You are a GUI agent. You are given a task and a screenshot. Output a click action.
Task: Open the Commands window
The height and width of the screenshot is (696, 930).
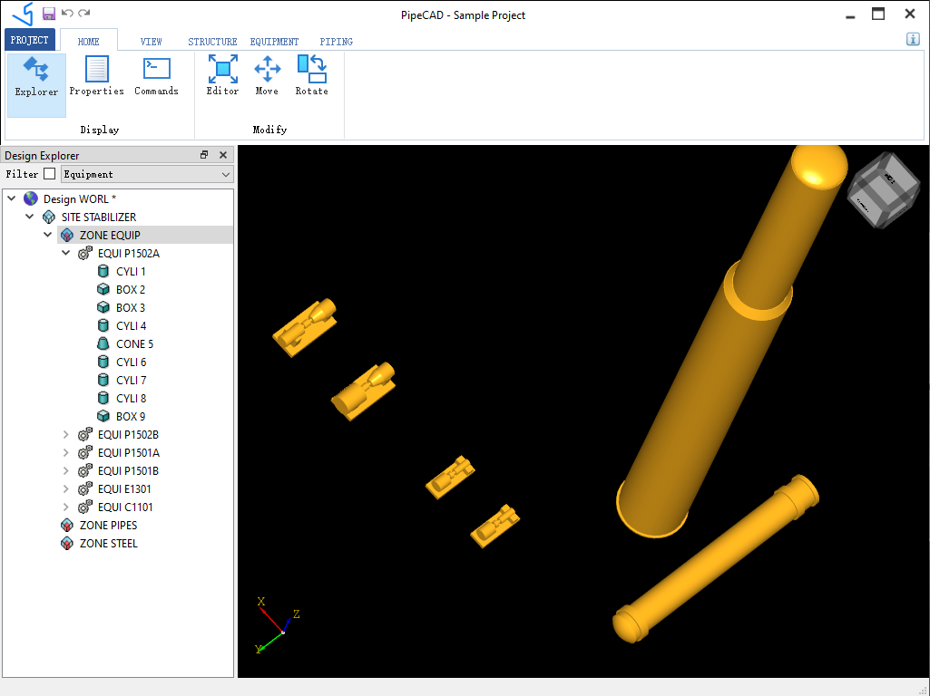click(157, 76)
